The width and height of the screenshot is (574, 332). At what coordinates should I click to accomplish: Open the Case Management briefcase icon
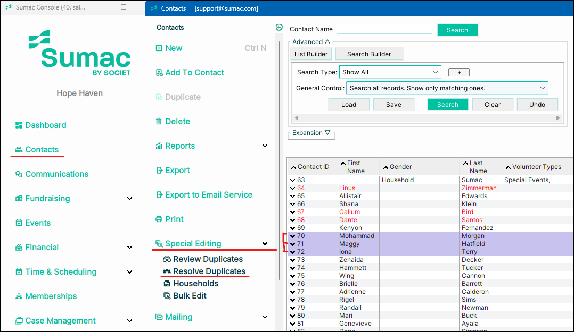click(x=19, y=321)
